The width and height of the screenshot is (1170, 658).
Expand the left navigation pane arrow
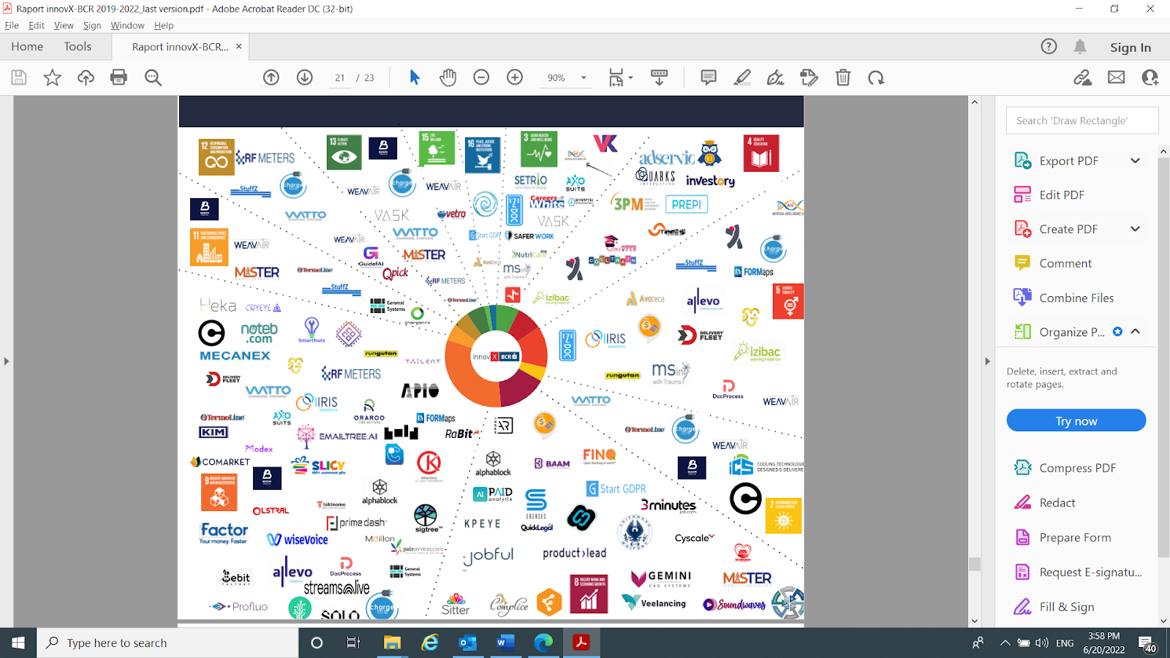(x=6, y=361)
